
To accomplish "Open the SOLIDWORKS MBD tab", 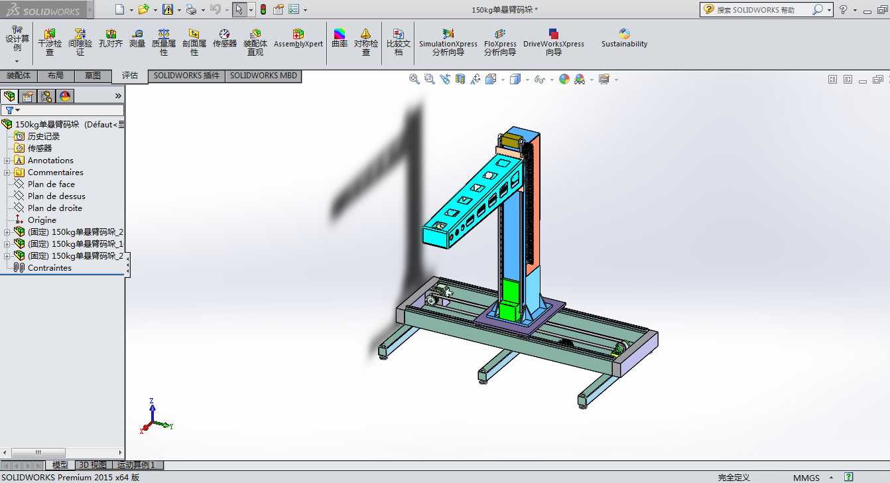I will (263, 76).
